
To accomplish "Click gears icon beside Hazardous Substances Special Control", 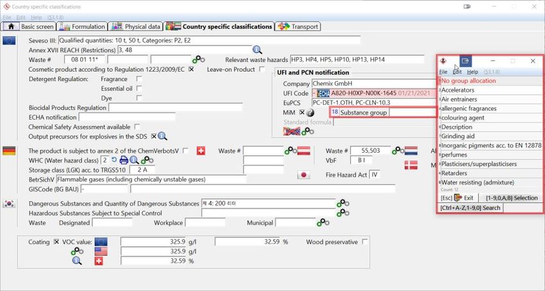I will pos(343,212).
